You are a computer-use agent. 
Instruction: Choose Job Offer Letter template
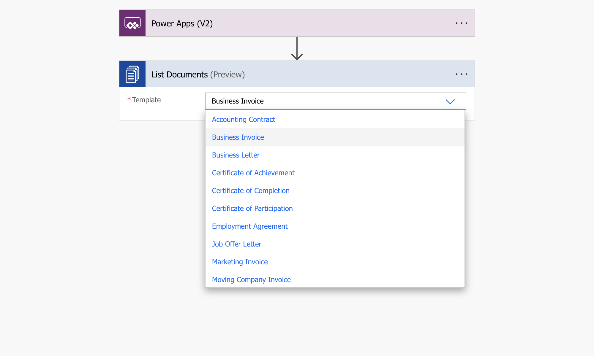click(x=236, y=244)
